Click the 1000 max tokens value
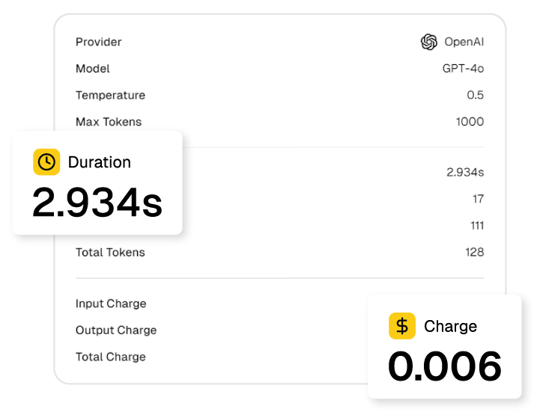 [x=470, y=122]
